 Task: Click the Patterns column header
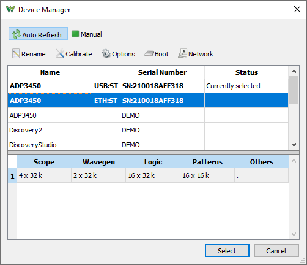[207, 162]
